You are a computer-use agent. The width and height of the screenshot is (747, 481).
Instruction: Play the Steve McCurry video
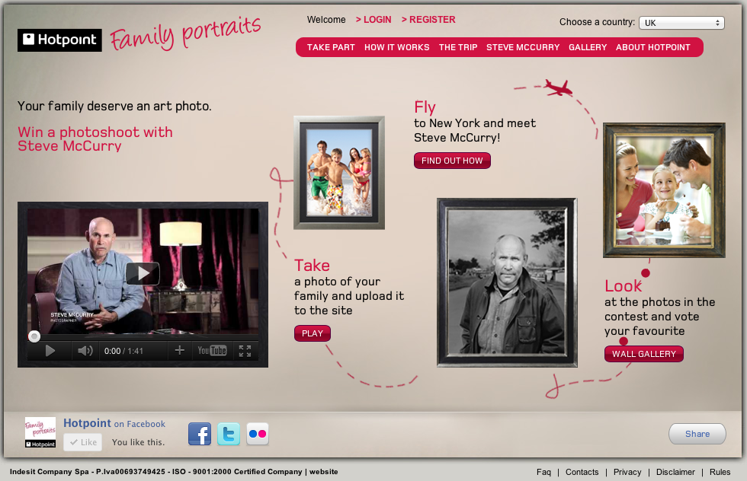point(143,273)
